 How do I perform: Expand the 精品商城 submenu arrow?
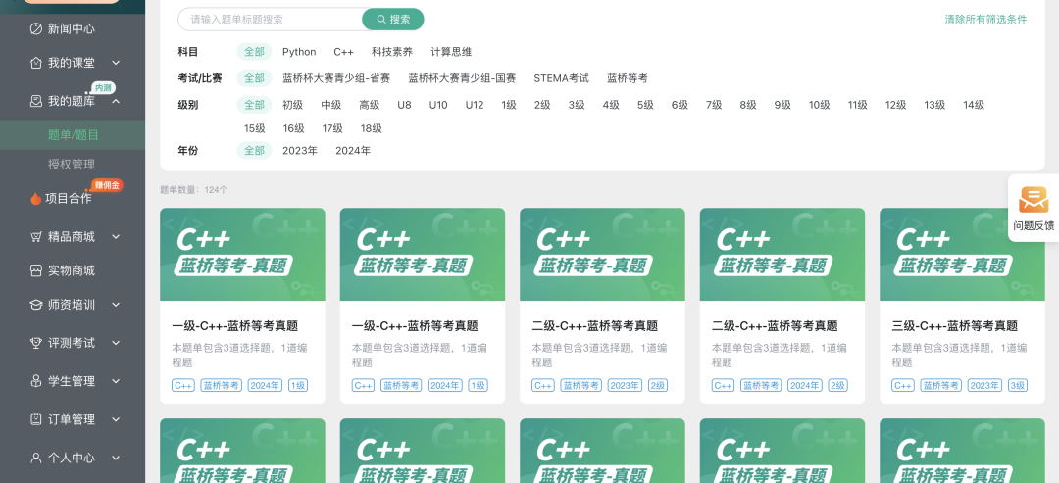pyautogui.click(x=116, y=237)
